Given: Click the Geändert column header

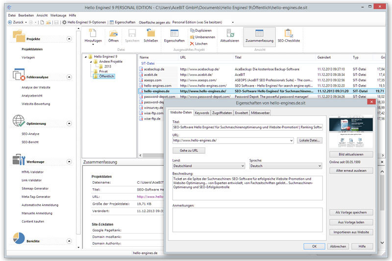Looking at the screenshot, I should [324, 57].
